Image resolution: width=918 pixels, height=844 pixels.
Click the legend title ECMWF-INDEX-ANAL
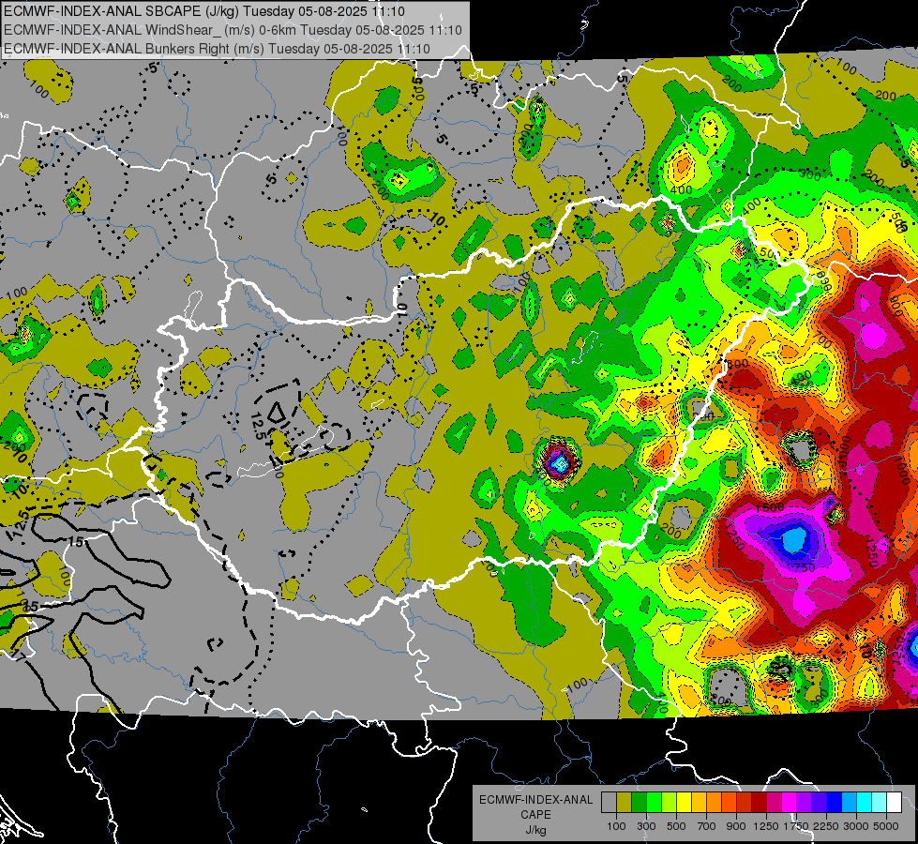536,800
